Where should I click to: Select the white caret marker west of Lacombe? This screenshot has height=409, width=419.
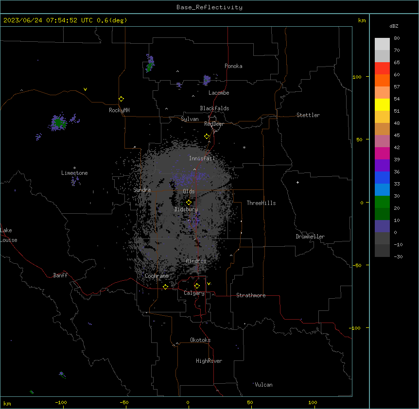[x=193, y=96]
